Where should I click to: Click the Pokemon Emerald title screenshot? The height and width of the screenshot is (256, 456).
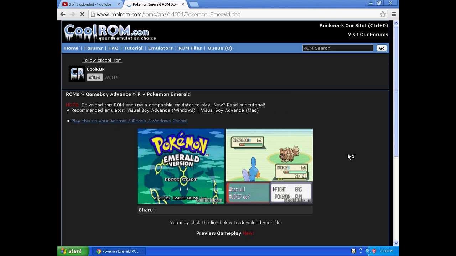[181, 166]
